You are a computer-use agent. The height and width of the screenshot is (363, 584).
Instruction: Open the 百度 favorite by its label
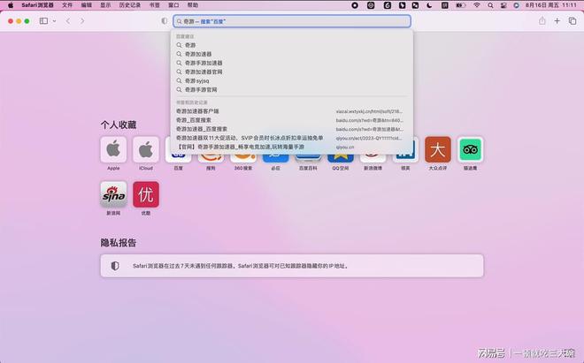coord(179,168)
